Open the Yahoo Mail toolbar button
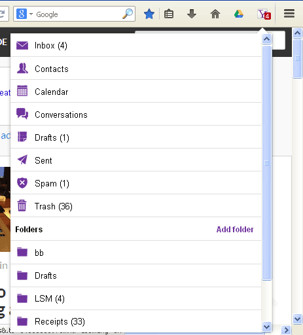The width and height of the screenshot is (303, 335). point(264,14)
